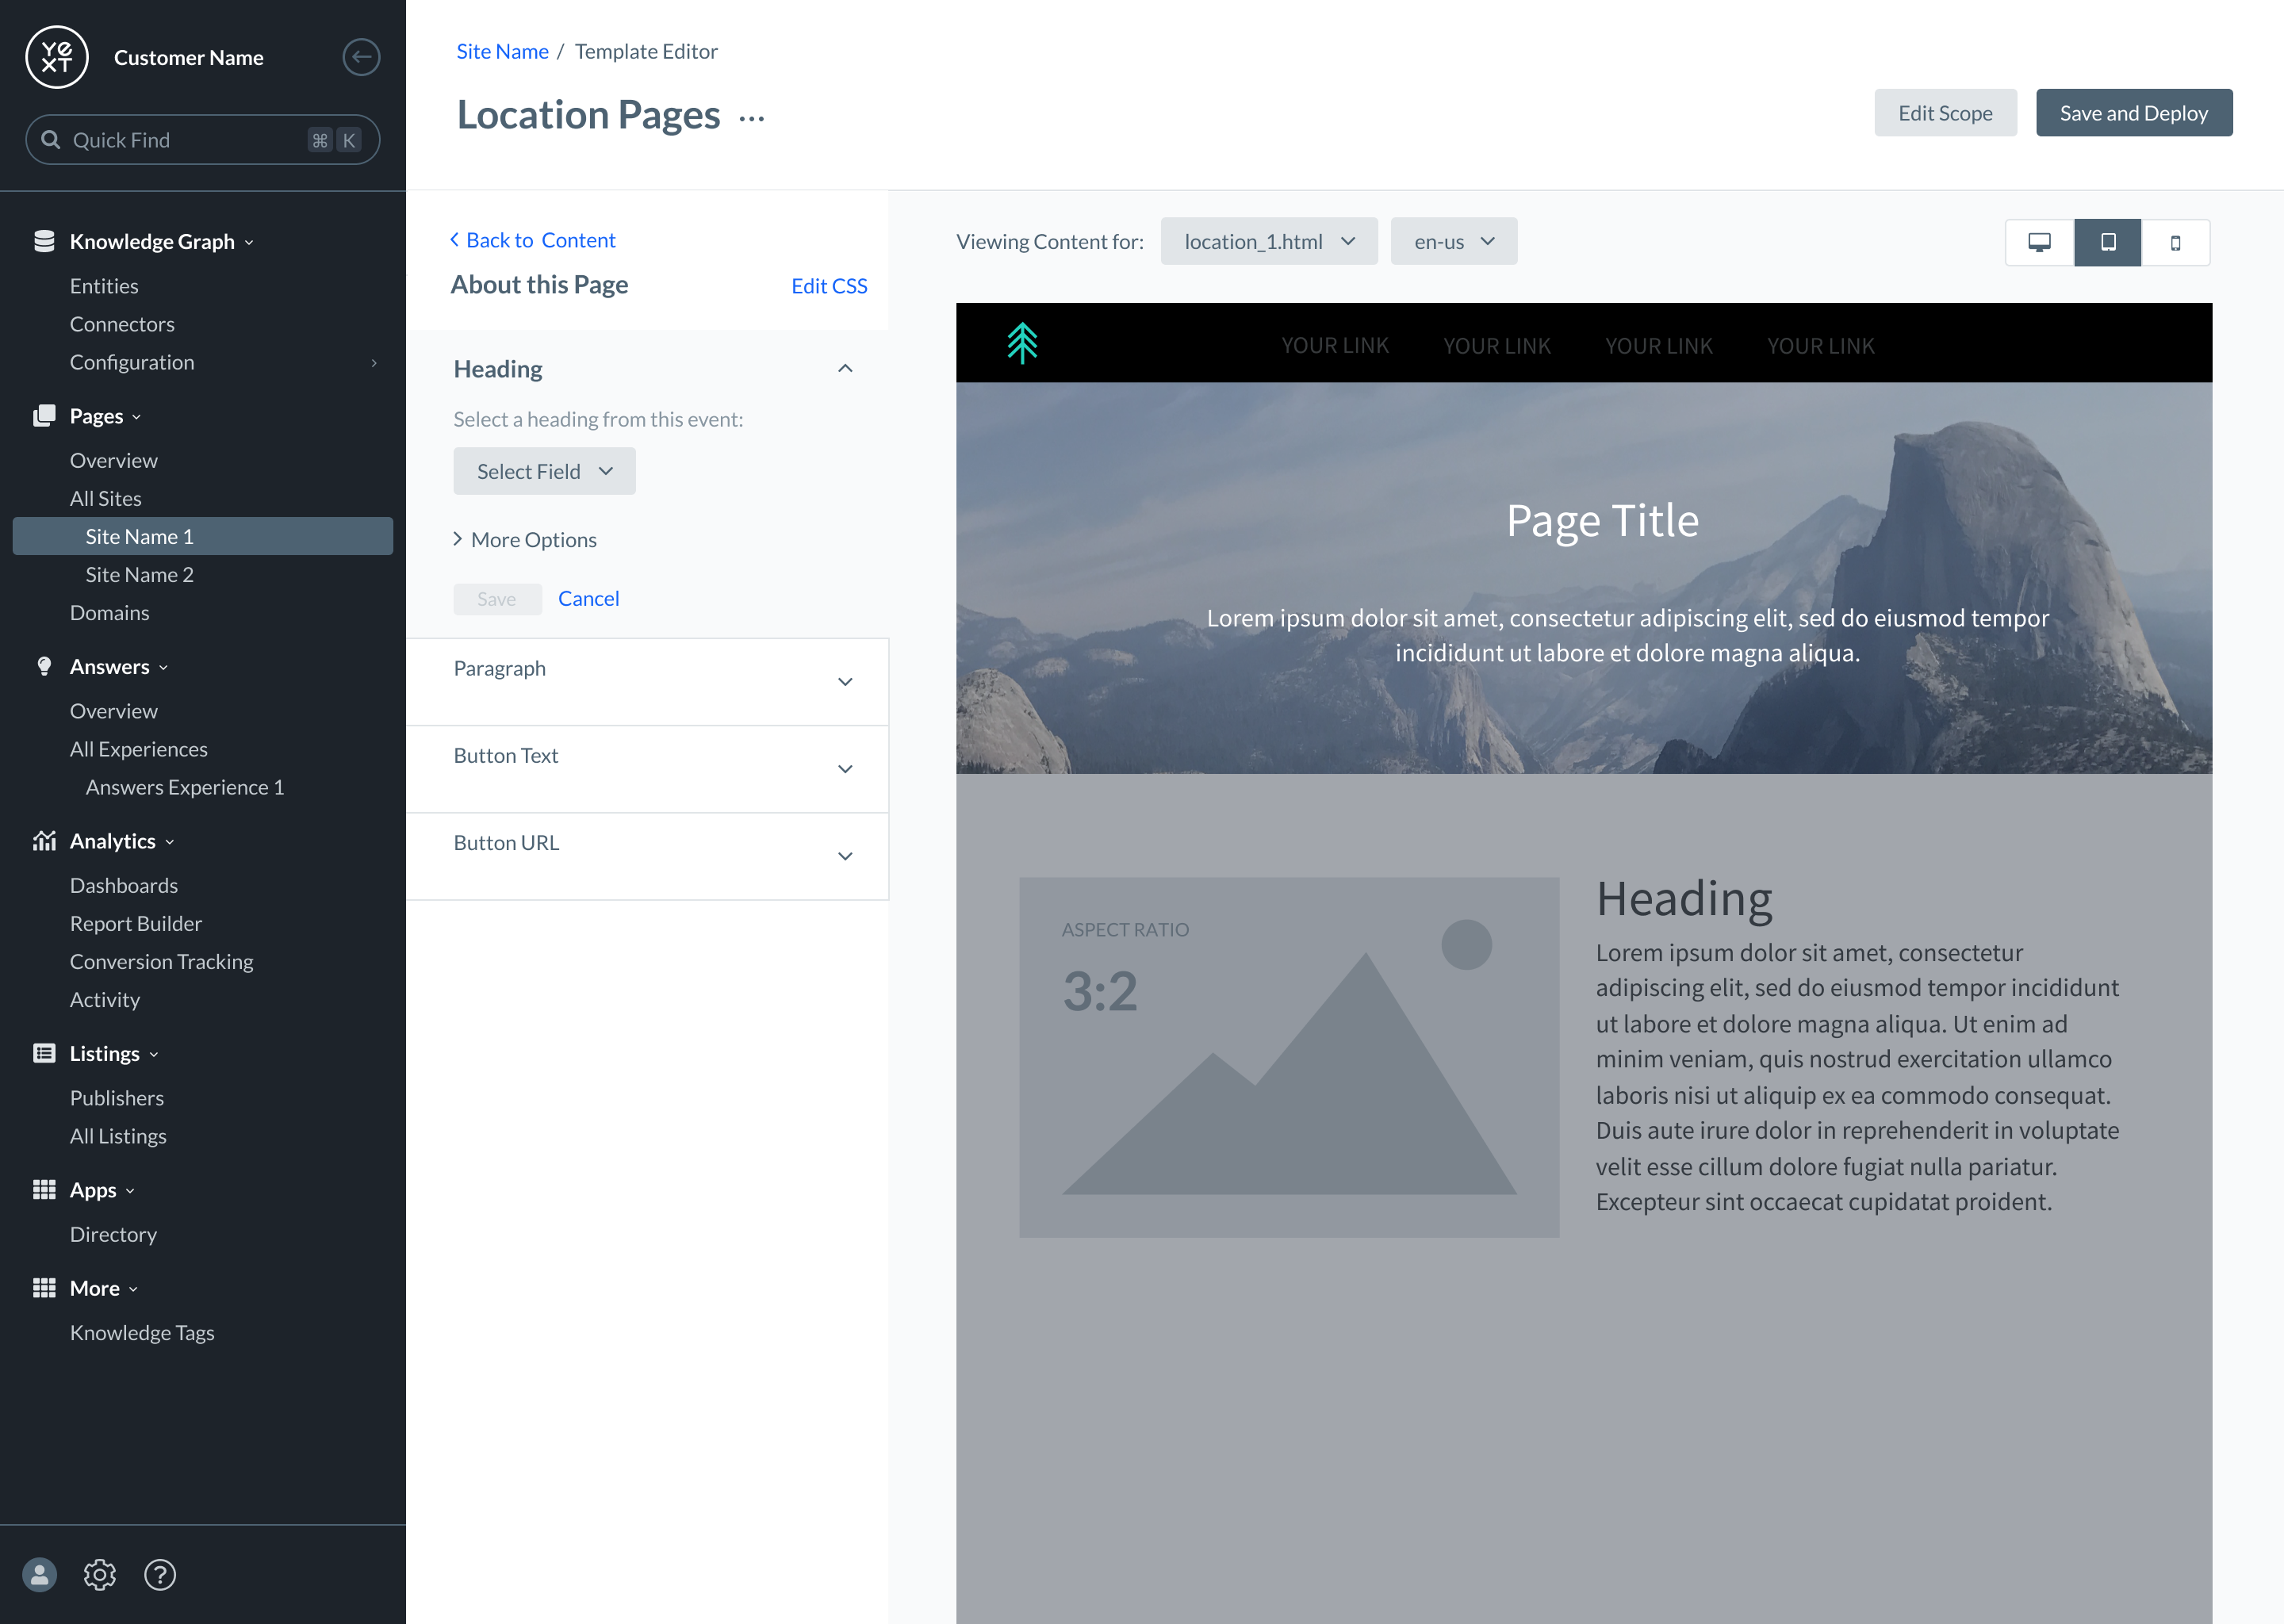Open Report Builder under Analytics
This screenshot has height=1624, width=2284.
[136, 923]
